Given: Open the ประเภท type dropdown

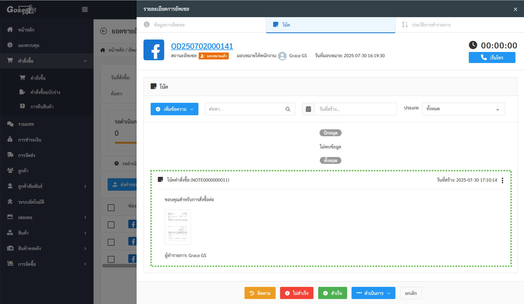Looking at the screenshot, I should tap(463, 109).
